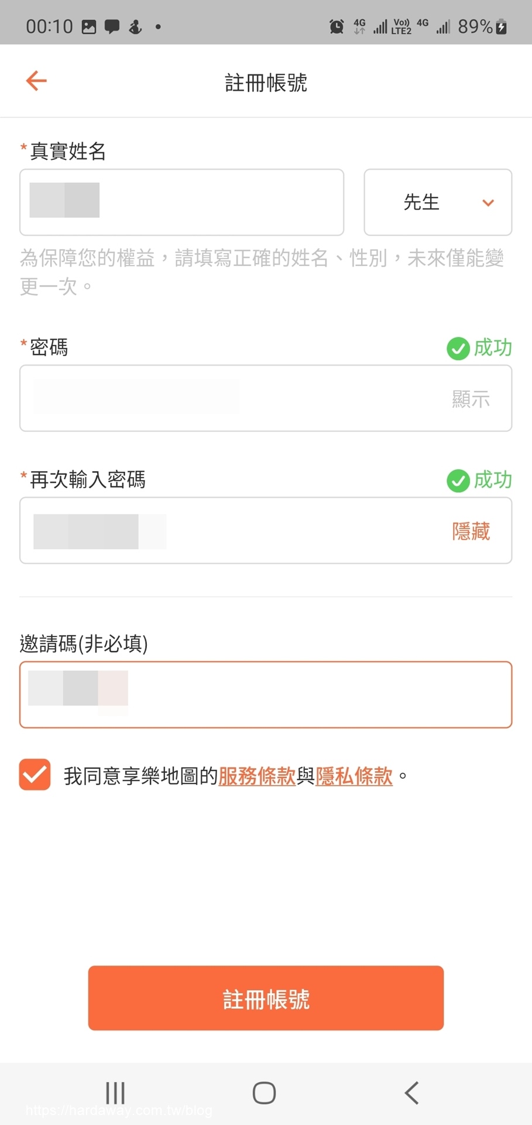Screen dimensions: 532x1125
Task: Open the 服務條款 link
Action: coord(257,776)
